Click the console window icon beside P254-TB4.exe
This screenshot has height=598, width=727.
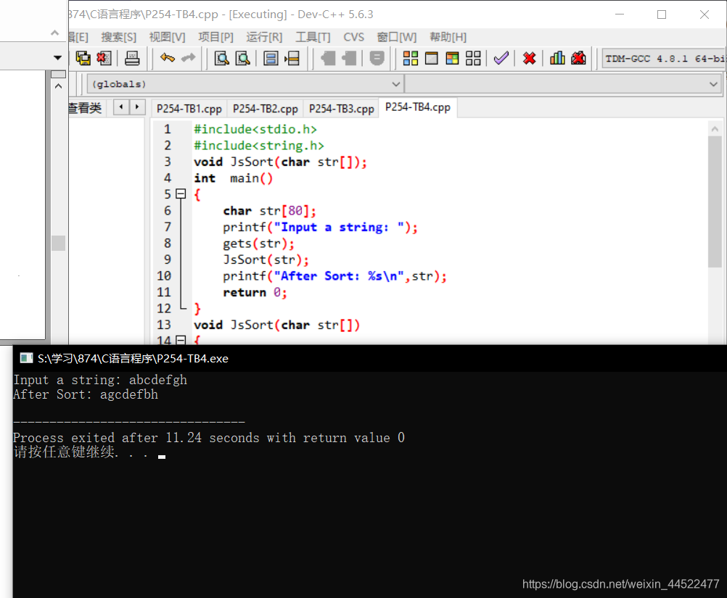tap(26, 358)
